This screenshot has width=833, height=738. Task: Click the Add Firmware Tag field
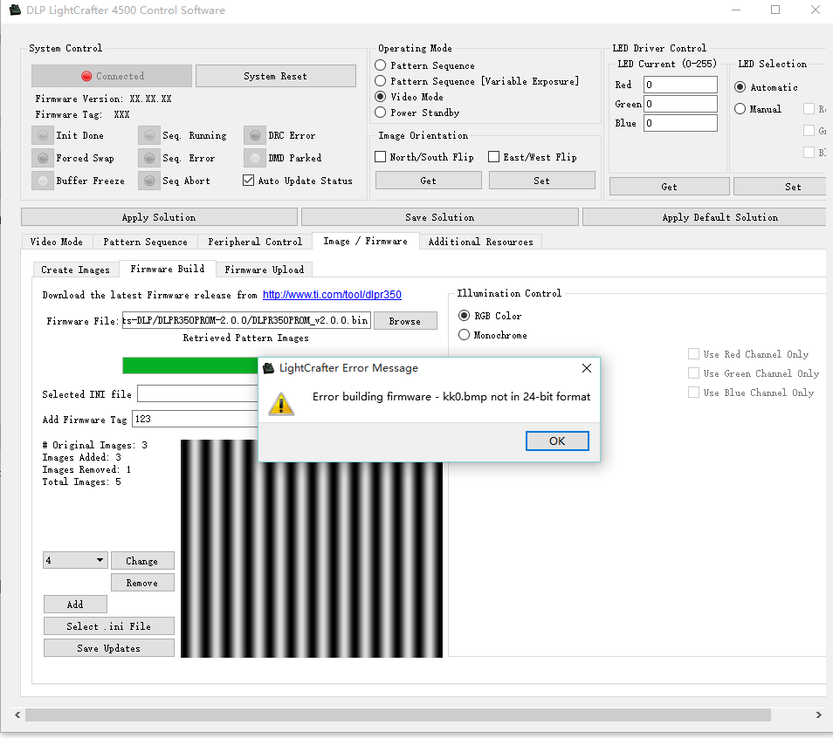click(195, 419)
